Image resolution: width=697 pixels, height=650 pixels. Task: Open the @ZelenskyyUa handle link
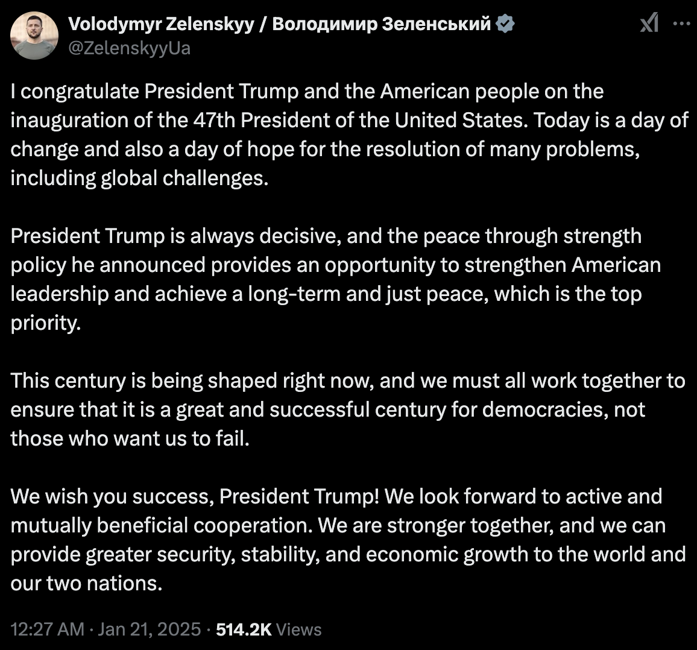(x=129, y=48)
